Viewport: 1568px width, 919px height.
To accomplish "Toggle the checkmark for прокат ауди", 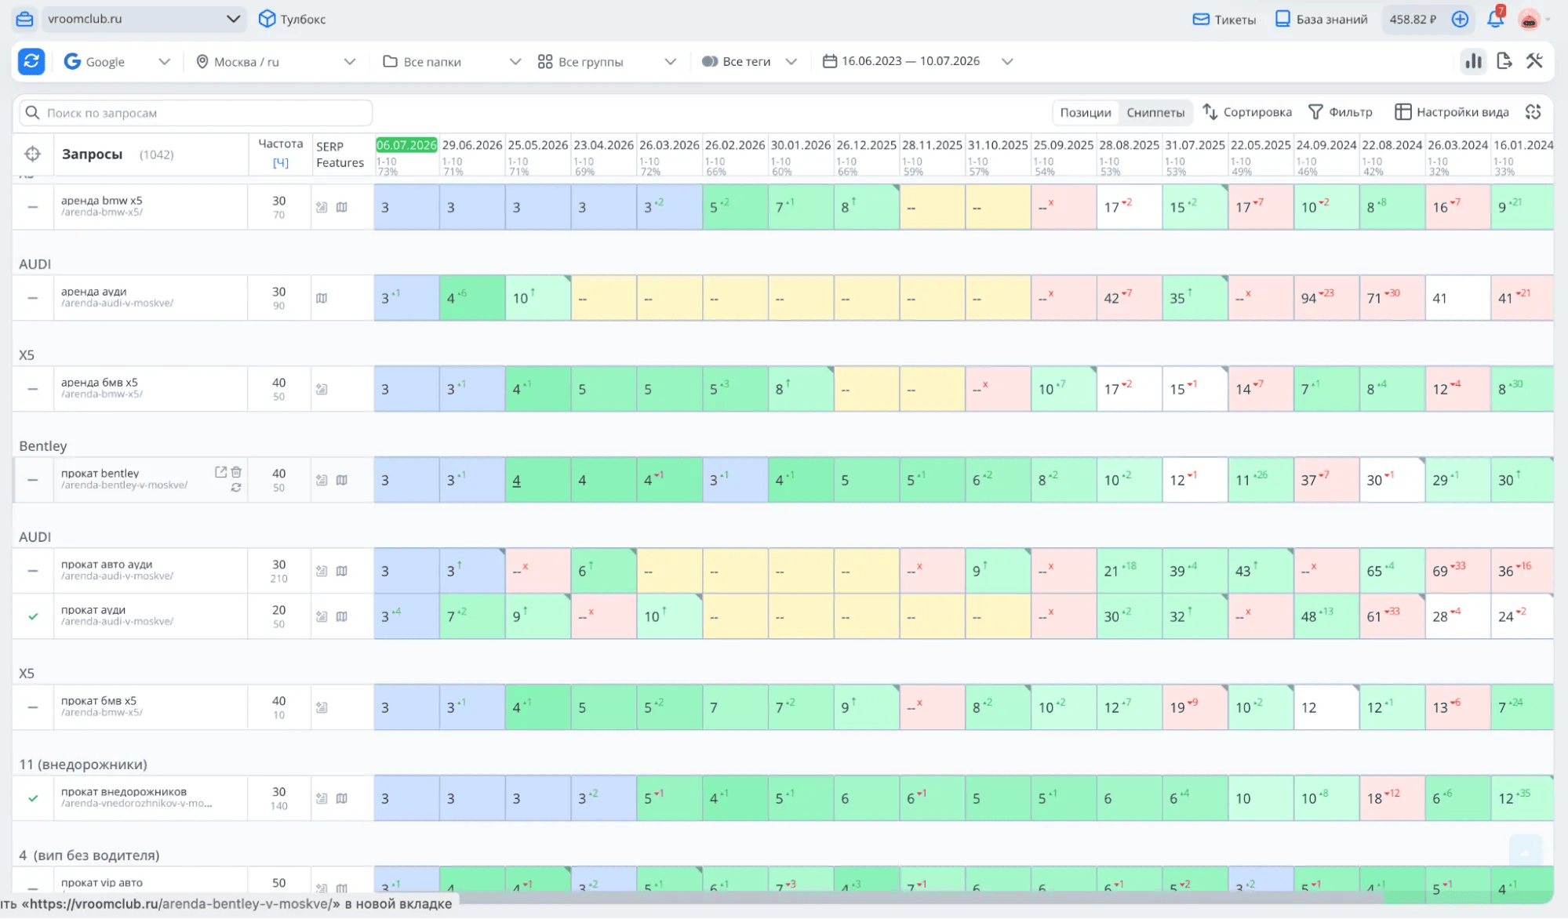I will (x=33, y=616).
